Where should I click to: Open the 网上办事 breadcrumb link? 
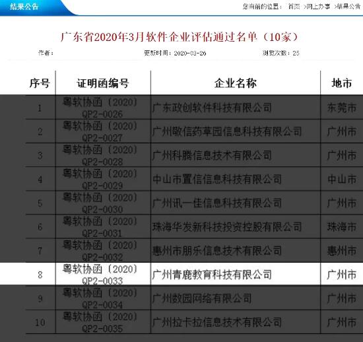[318, 7]
